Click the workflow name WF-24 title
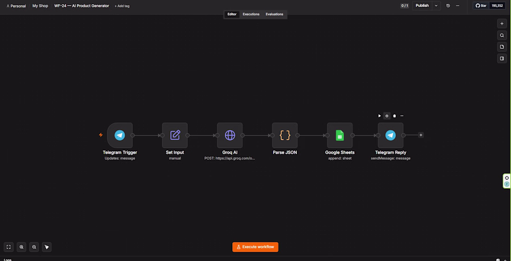The width and height of the screenshot is (511, 261). click(x=82, y=6)
